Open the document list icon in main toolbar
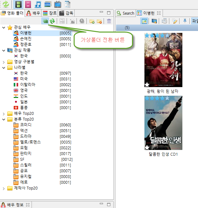Image resolution: width=198 pixels, height=208 pixels. pos(68,4)
